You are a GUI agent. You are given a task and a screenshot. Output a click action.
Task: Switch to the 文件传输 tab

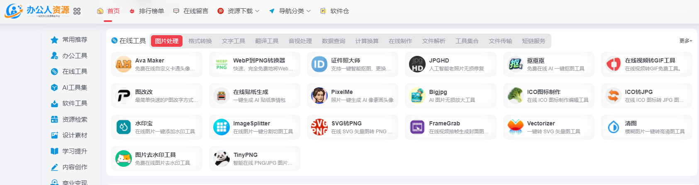[x=500, y=41]
